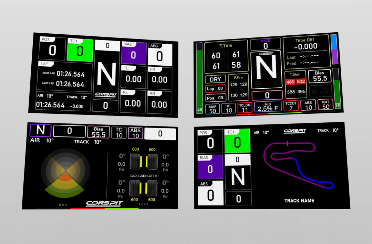
Task: Click the blue segment of the vertical bar
Action: click(x=334, y=42)
